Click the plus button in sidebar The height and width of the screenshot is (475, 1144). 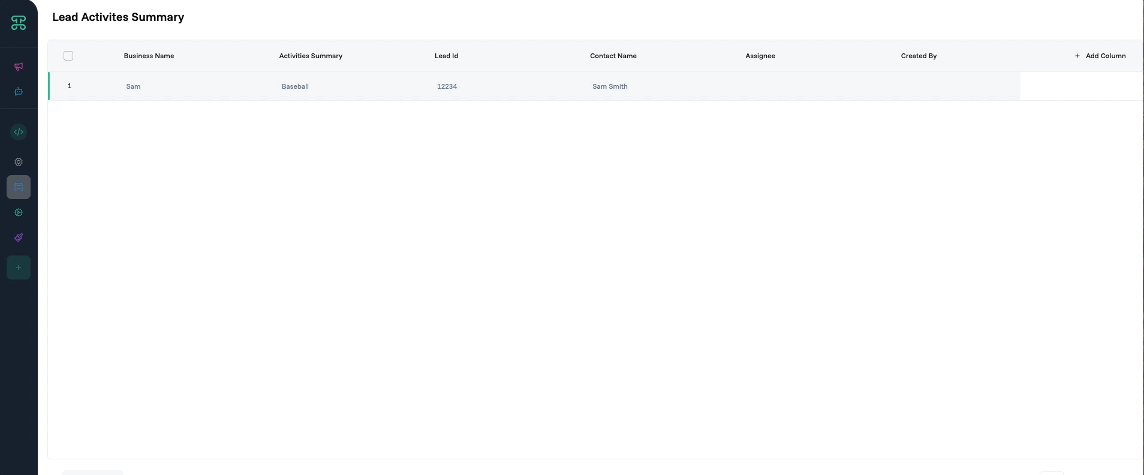(19, 267)
